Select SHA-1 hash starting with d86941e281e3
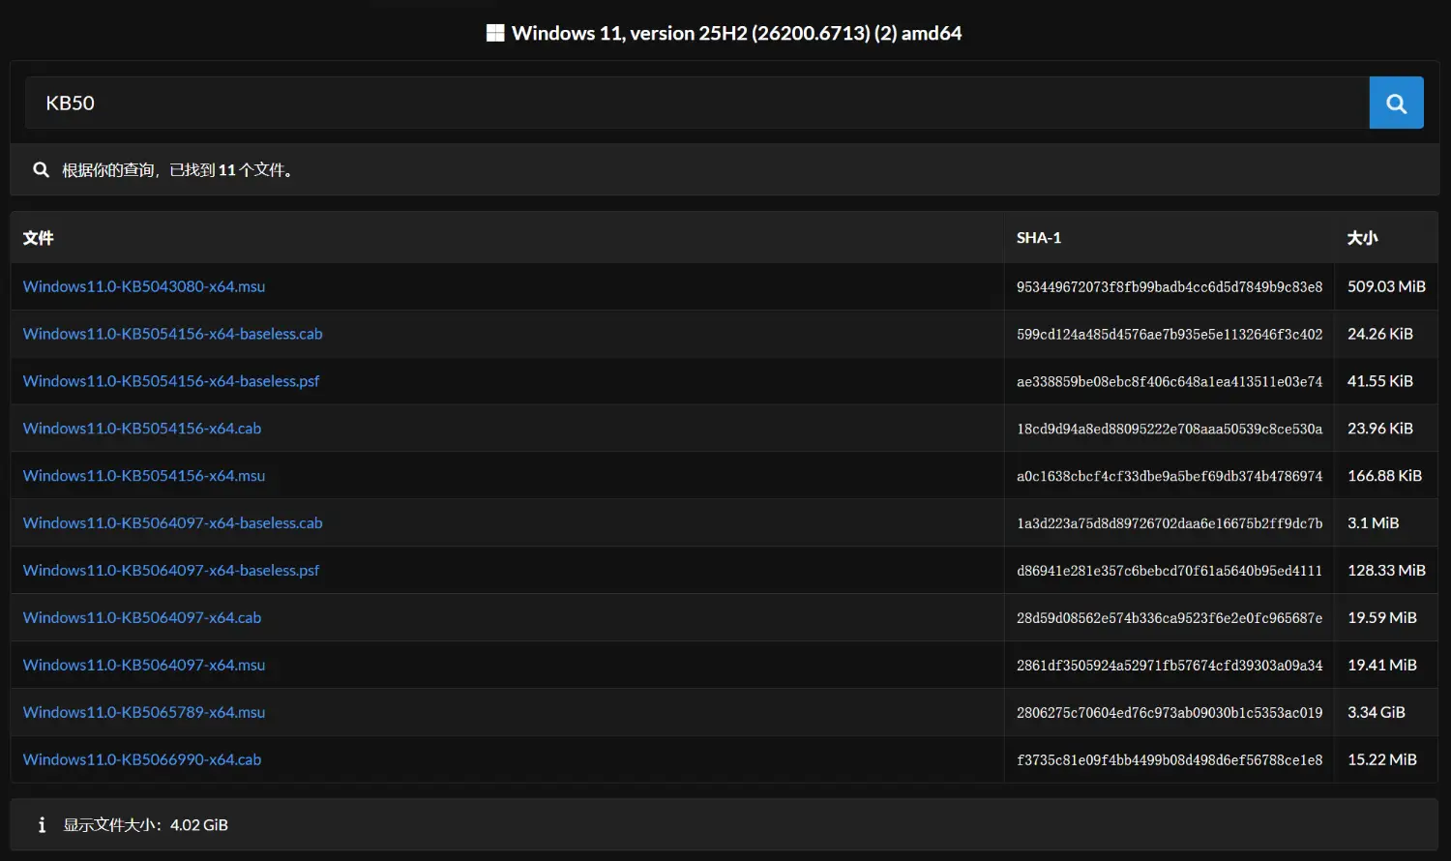This screenshot has width=1451, height=861. click(1170, 572)
